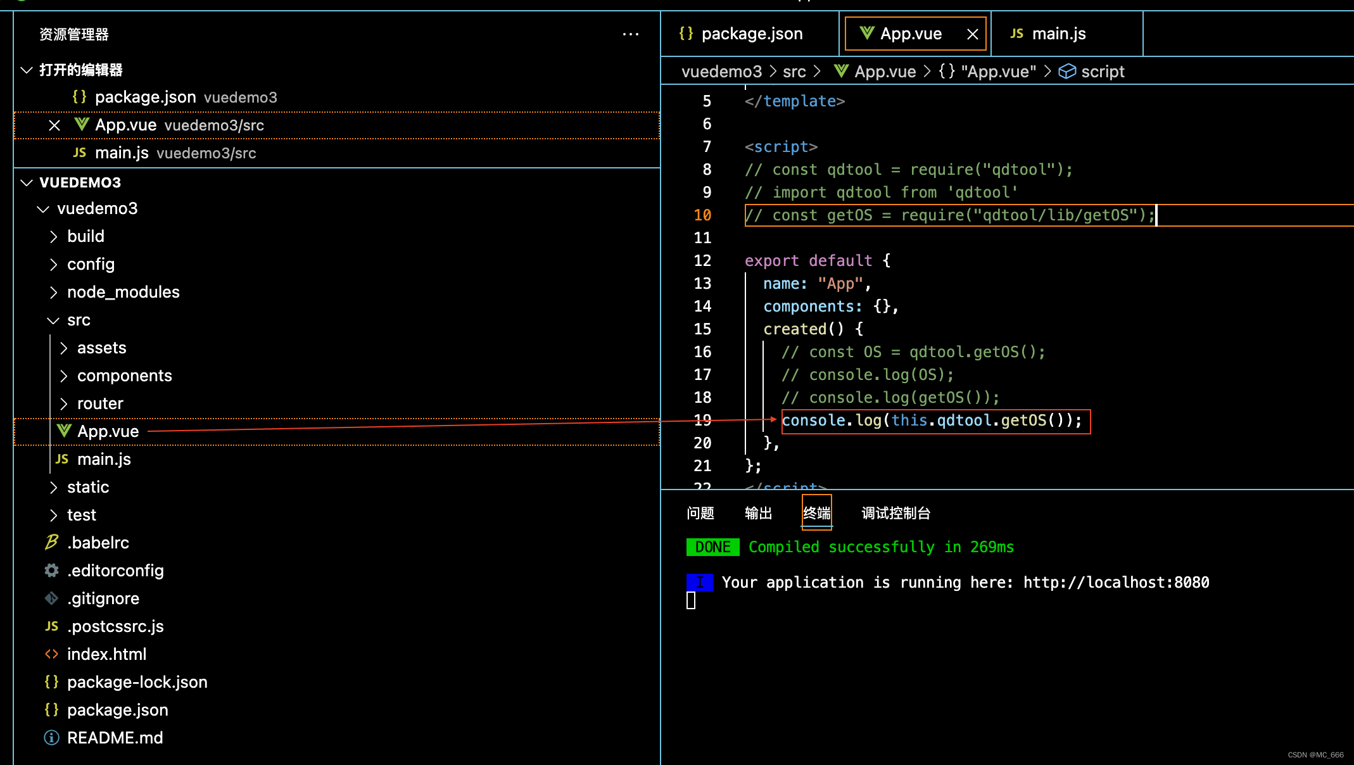
Task: Expand the config folder
Action: 53,265
